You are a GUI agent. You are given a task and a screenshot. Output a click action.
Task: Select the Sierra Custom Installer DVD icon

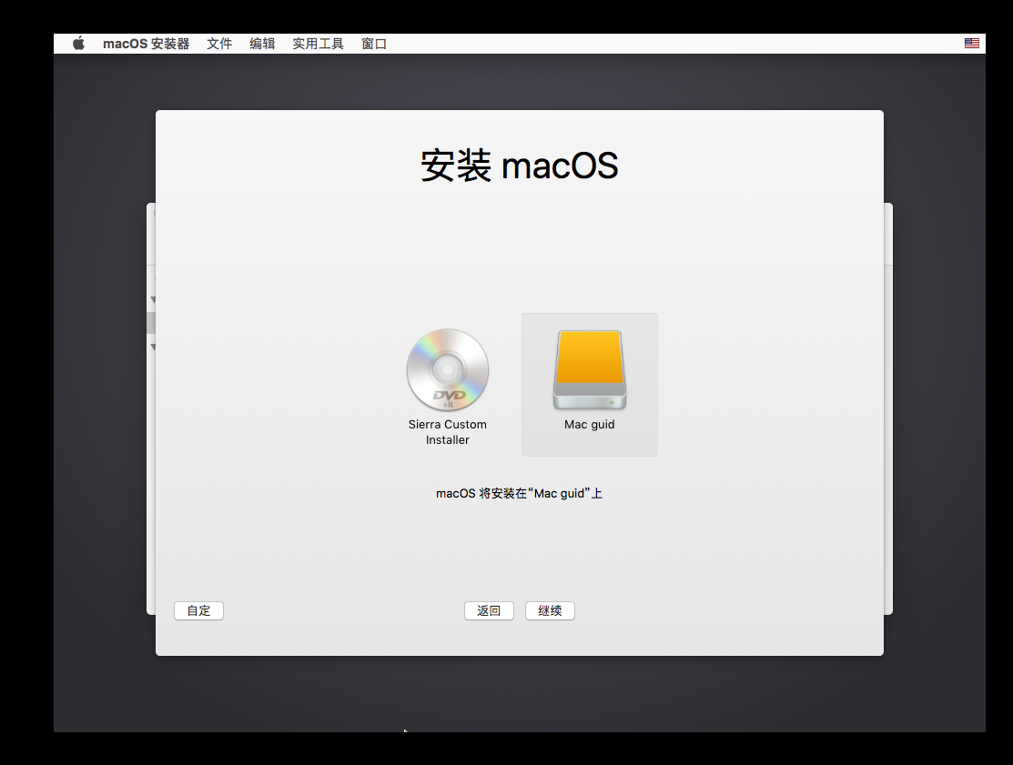click(447, 370)
